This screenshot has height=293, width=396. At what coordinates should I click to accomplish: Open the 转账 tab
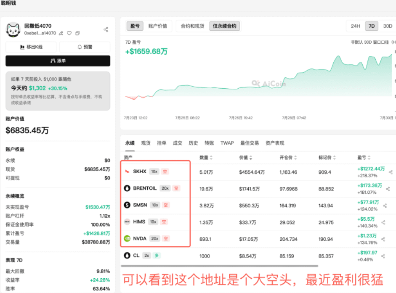210,143
